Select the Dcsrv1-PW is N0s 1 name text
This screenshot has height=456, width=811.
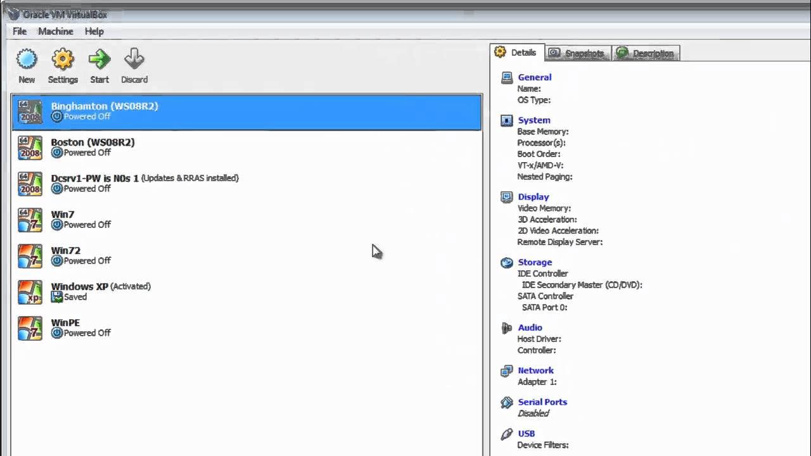coord(94,179)
